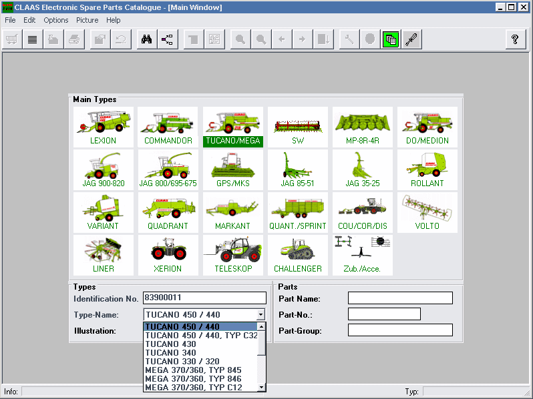Click the wrench toolbar icon
Viewport: 533px width, 399px height.
coord(349,39)
